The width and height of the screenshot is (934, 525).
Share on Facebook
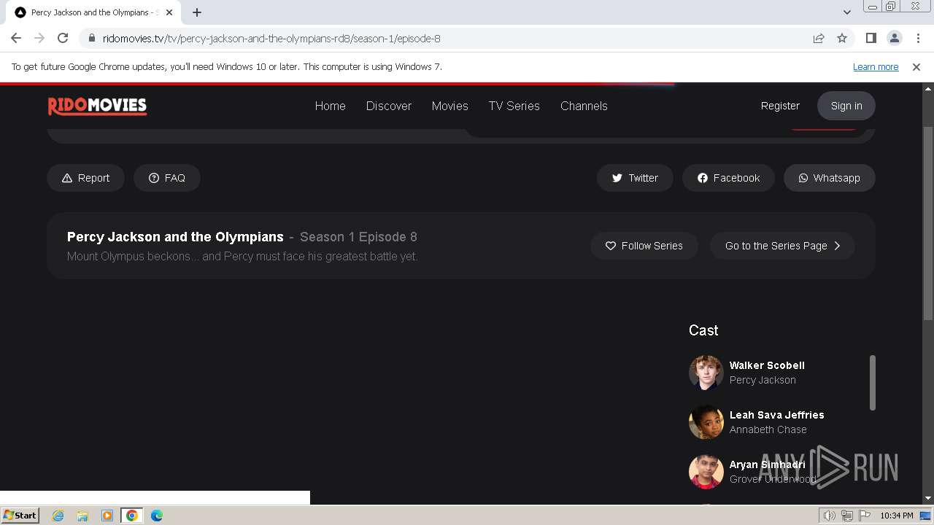coord(728,178)
